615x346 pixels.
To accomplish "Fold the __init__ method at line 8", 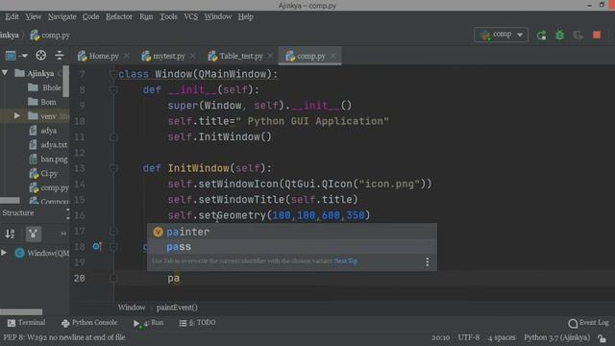I will coord(113,89).
